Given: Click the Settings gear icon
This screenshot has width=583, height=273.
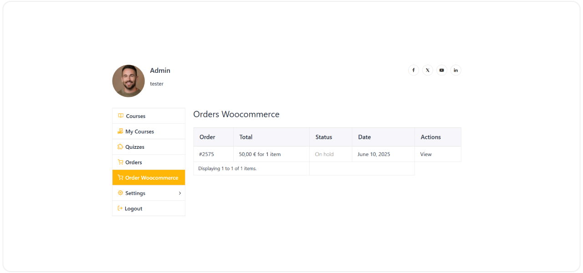Looking at the screenshot, I should 120,193.
